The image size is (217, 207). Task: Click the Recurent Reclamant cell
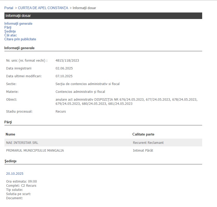[148, 143]
